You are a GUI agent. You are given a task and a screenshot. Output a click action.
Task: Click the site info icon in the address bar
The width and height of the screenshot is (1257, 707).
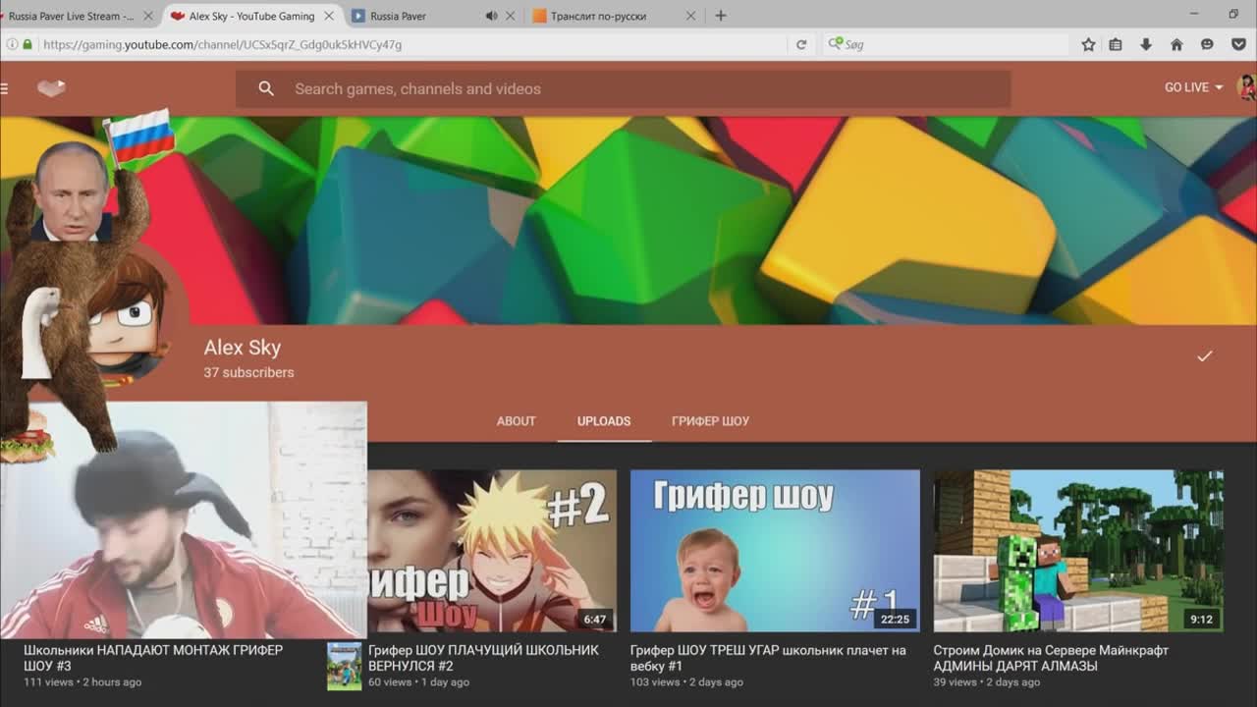12,44
